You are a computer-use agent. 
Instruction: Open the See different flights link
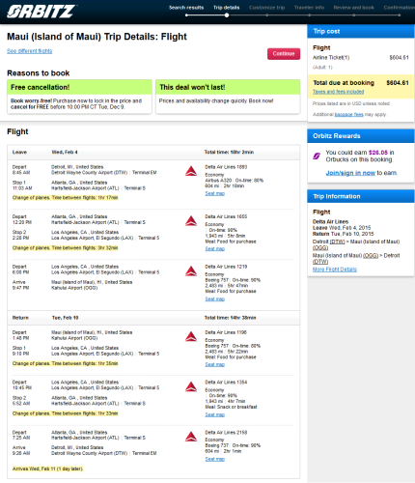[30, 51]
